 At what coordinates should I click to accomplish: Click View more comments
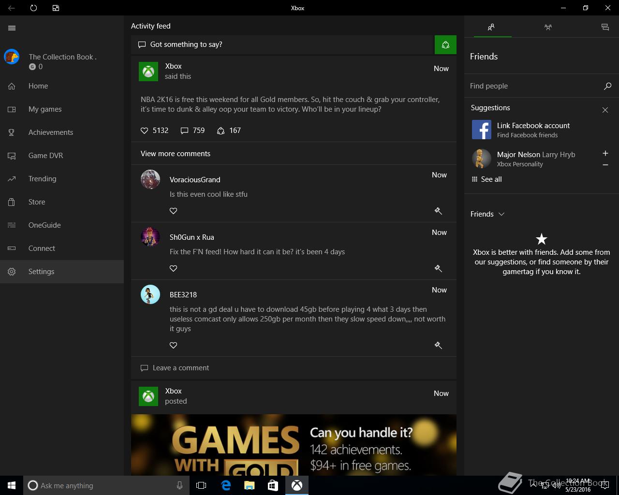(x=176, y=154)
